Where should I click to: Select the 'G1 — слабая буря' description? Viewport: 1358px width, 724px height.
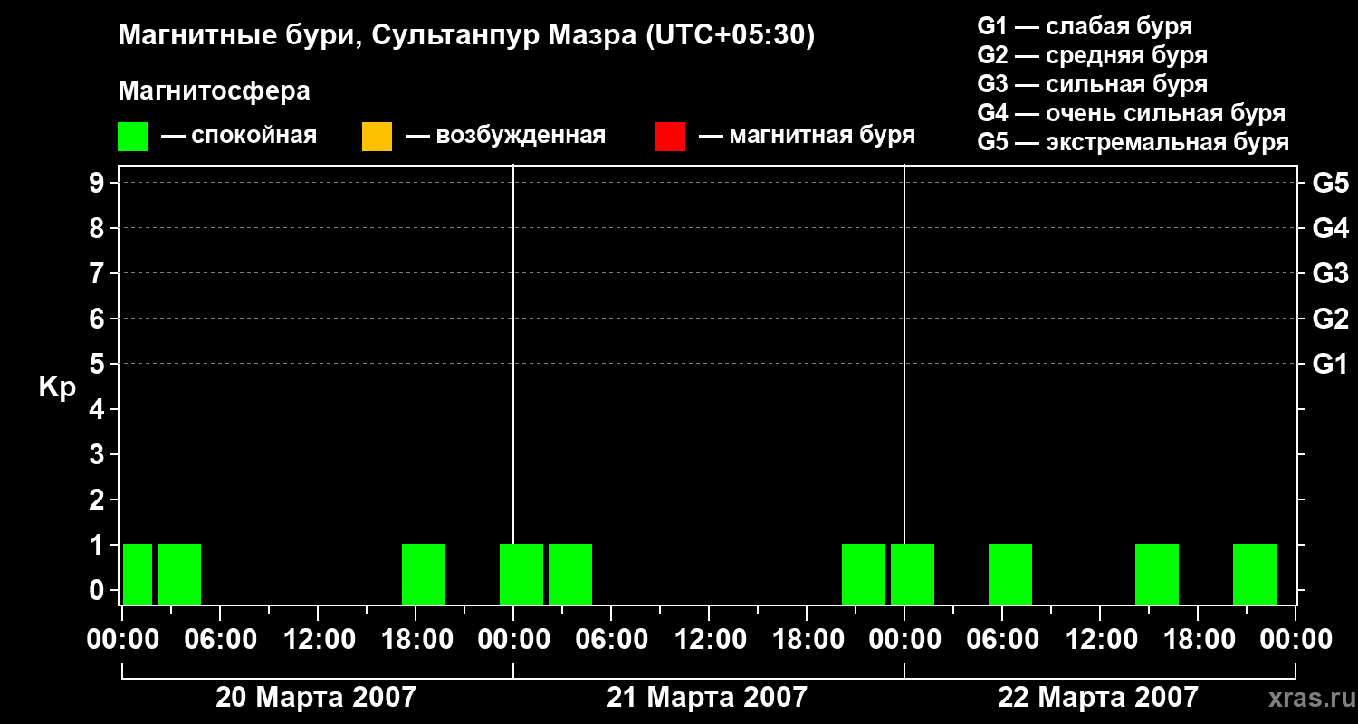click(x=1085, y=26)
